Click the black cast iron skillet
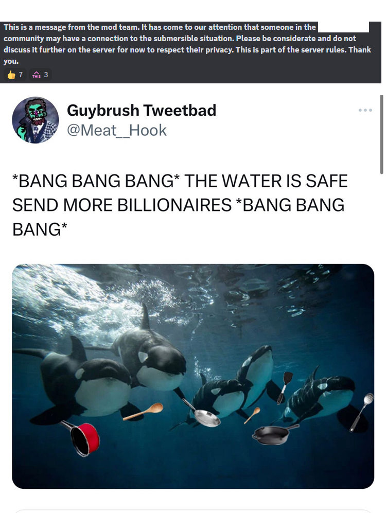Screen dimensions: 386x513 pos(275,434)
